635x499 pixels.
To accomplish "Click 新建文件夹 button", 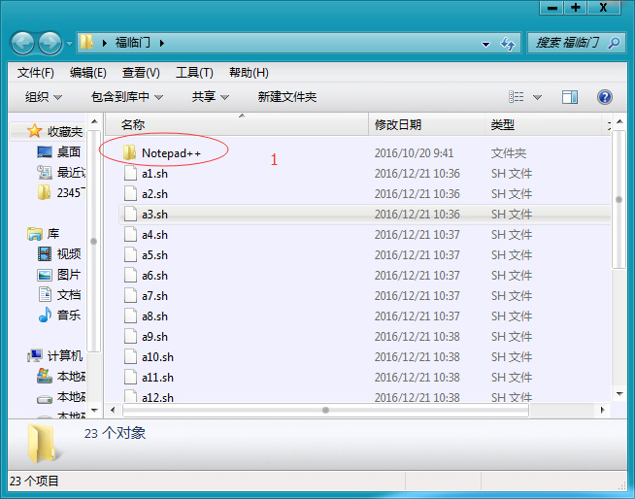I will coord(287,97).
